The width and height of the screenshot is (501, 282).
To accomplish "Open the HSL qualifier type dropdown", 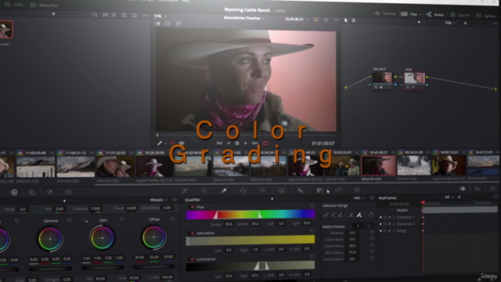I will click(x=359, y=198).
